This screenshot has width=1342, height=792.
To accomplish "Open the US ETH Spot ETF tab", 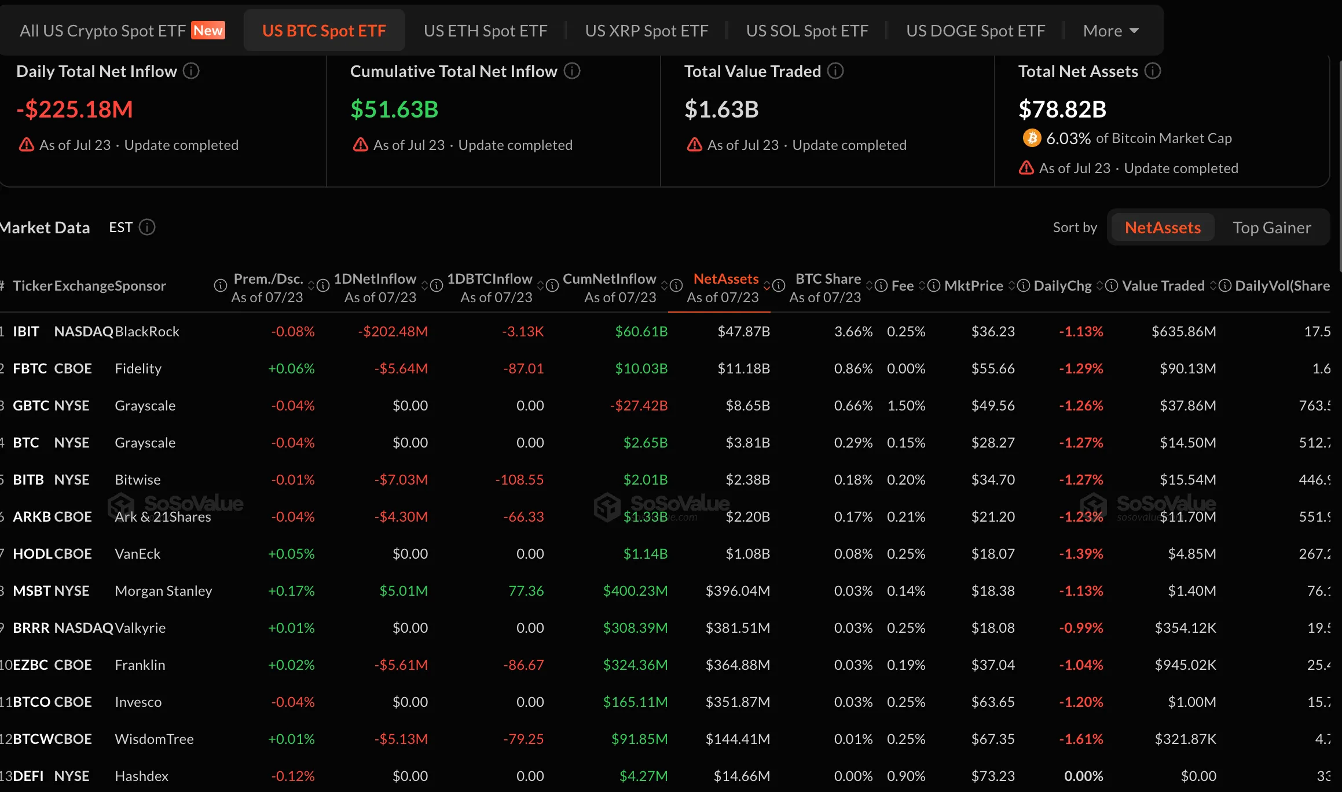I will click(485, 31).
